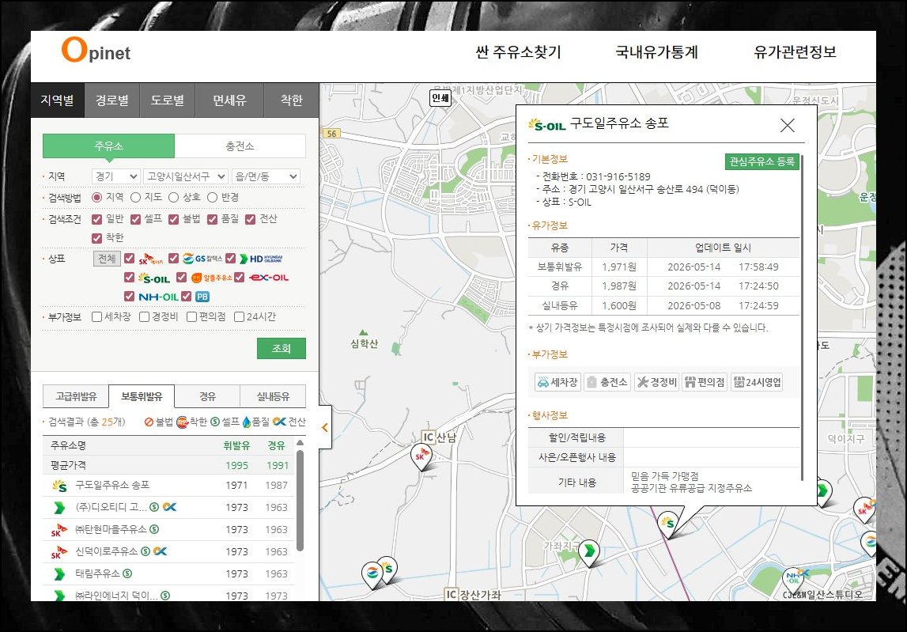Click the ex-OIL brand logo in filter
Screen dimensions: 907x632
(x=269, y=278)
